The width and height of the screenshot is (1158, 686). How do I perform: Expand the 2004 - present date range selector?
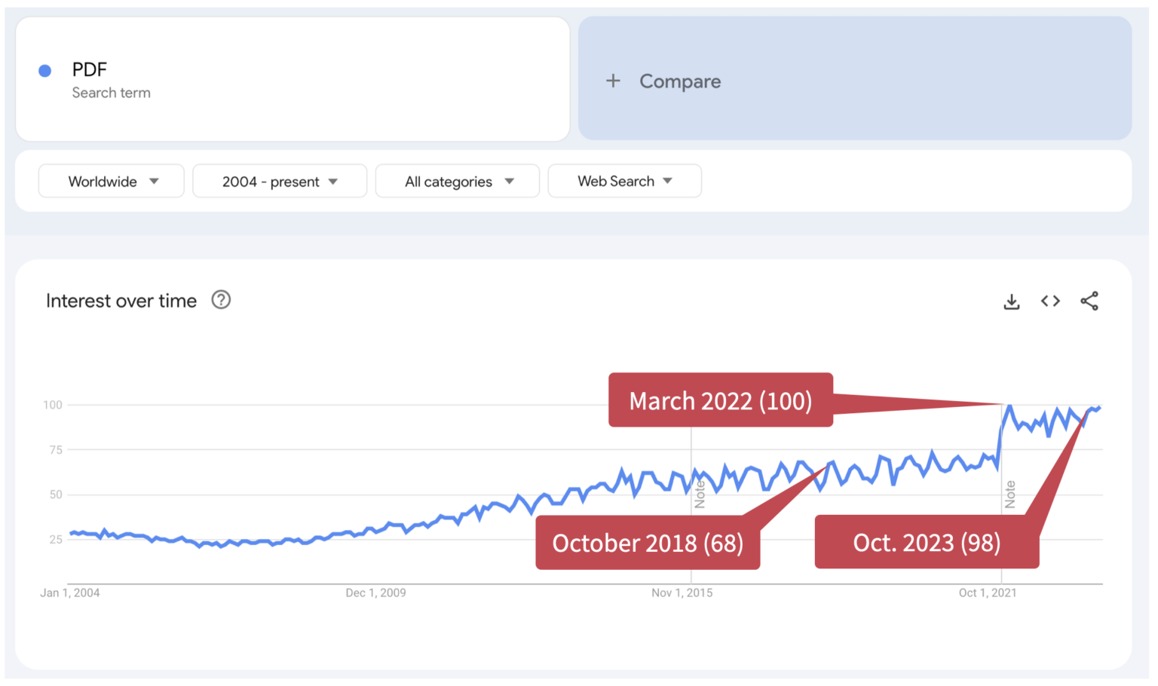[x=280, y=181]
